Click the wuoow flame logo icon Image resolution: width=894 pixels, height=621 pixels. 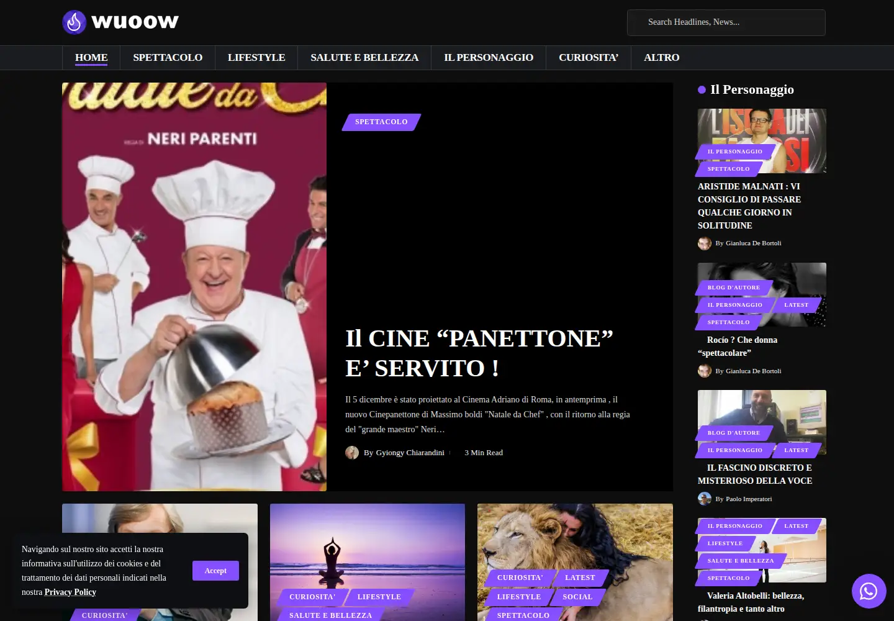(74, 22)
